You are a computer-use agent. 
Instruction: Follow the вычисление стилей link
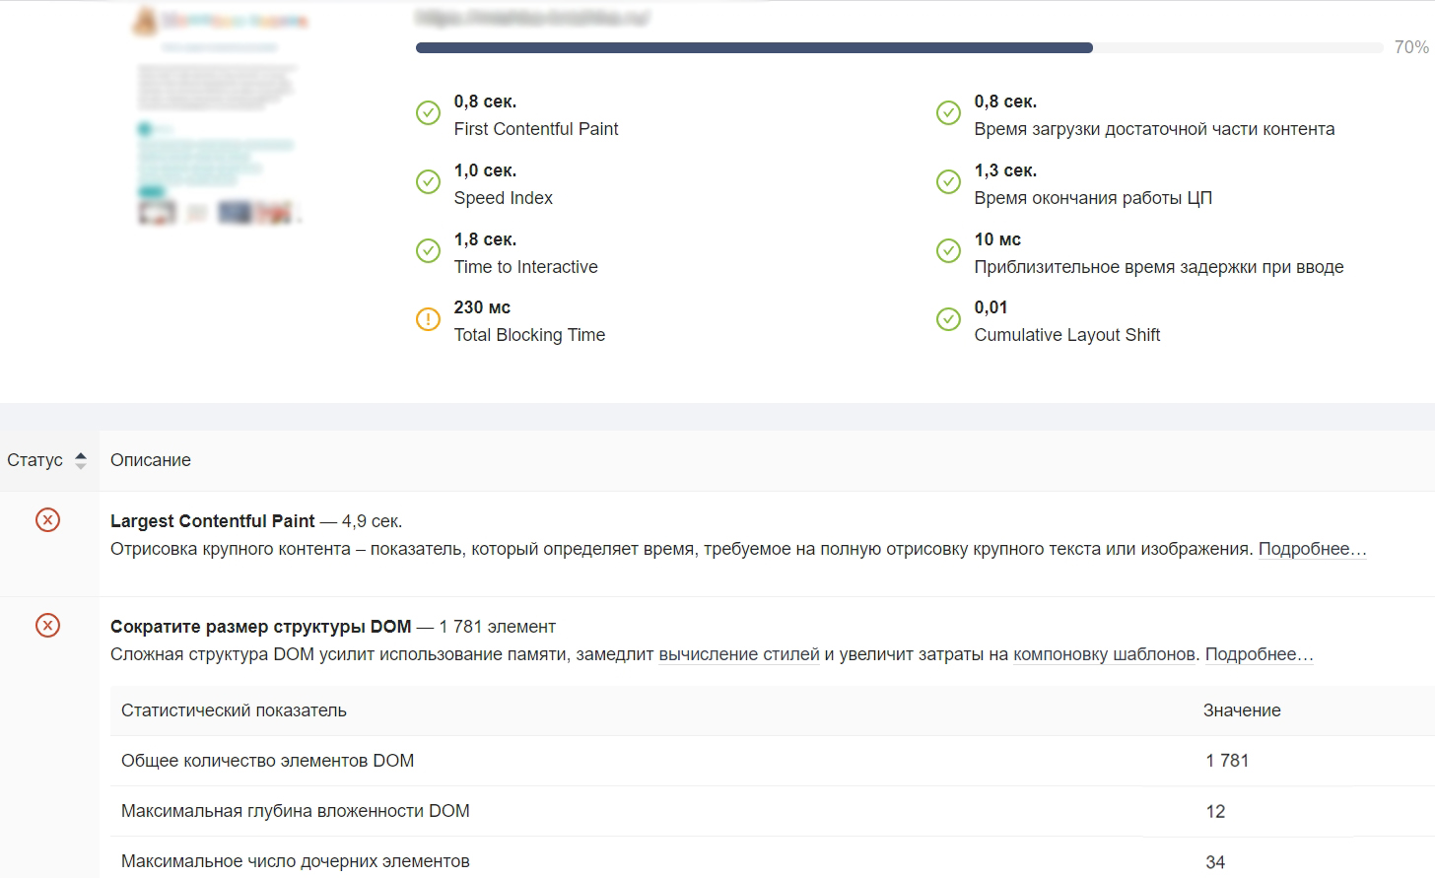pos(739,654)
